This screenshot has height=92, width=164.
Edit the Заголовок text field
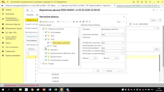point(113,30)
